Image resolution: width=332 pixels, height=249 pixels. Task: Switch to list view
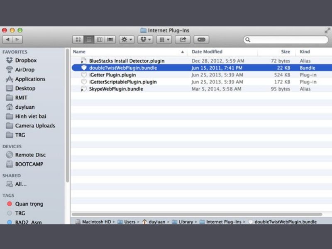[x=89, y=39]
